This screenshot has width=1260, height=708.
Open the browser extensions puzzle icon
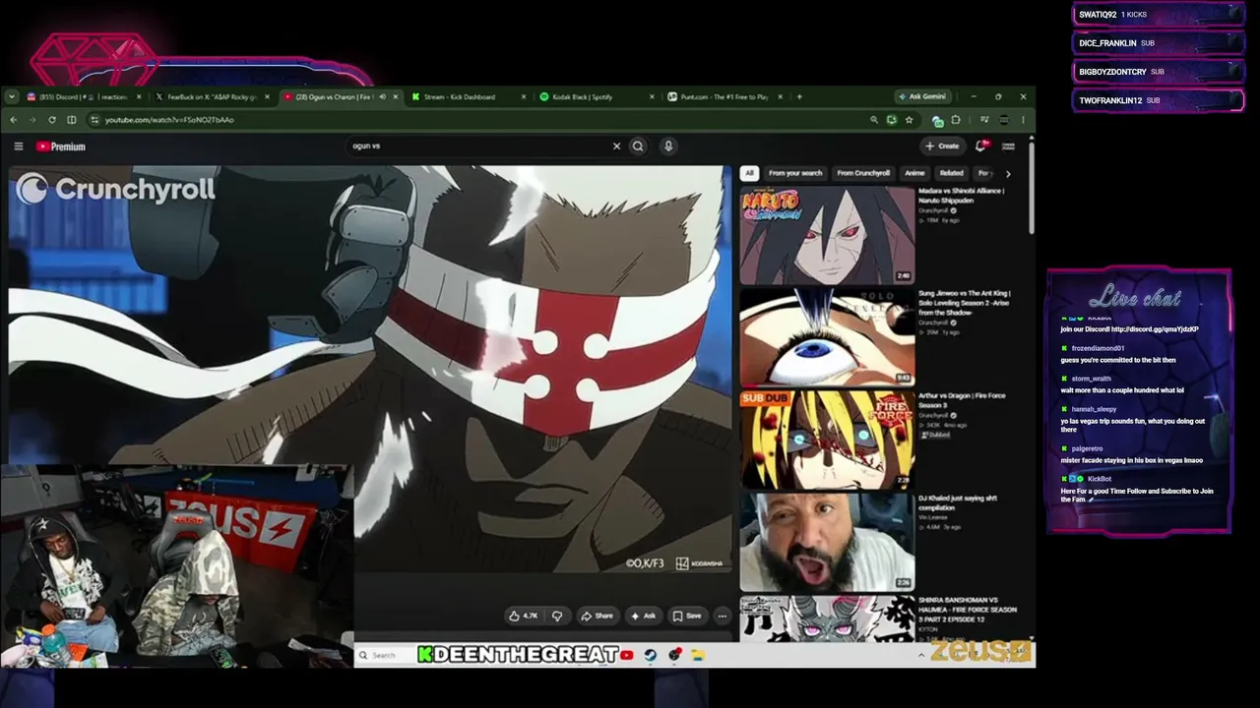tap(955, 120)
